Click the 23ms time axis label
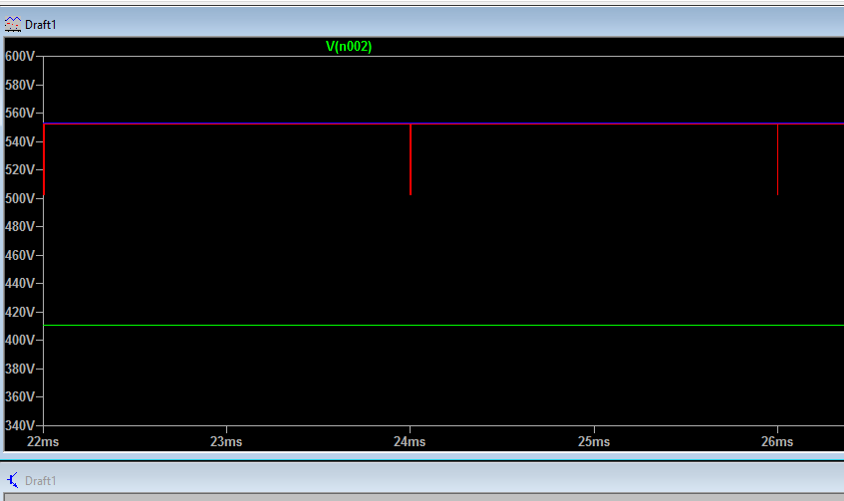Screen dimensions: 844x501 [x=226, y=442]
